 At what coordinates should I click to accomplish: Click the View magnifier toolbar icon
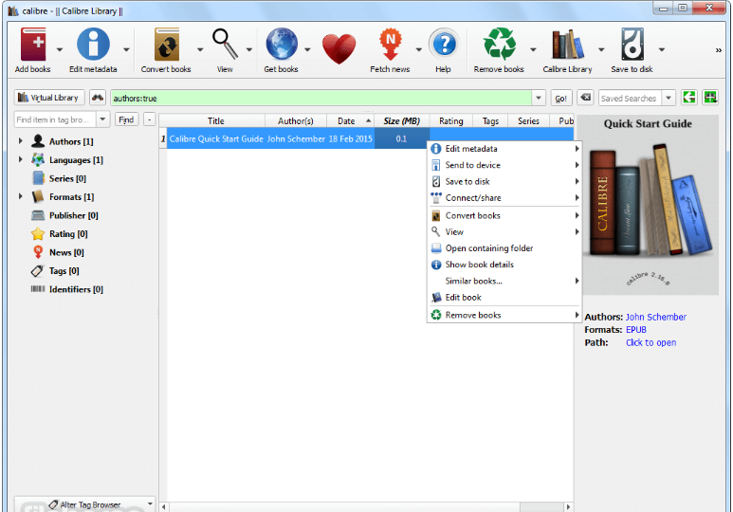225,46
